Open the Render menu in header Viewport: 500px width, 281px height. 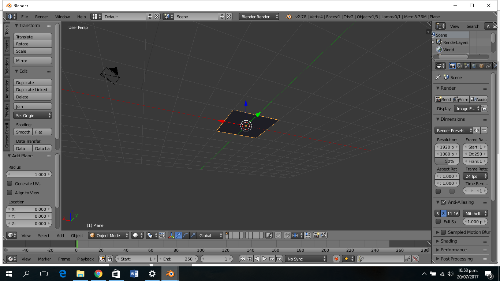tap(42, 17)
